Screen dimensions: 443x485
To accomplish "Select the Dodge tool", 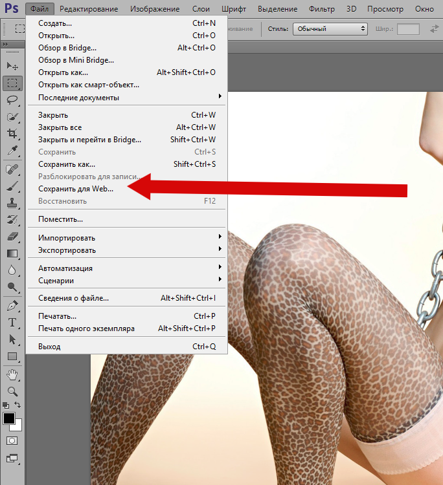I will [x=12, y=287].
